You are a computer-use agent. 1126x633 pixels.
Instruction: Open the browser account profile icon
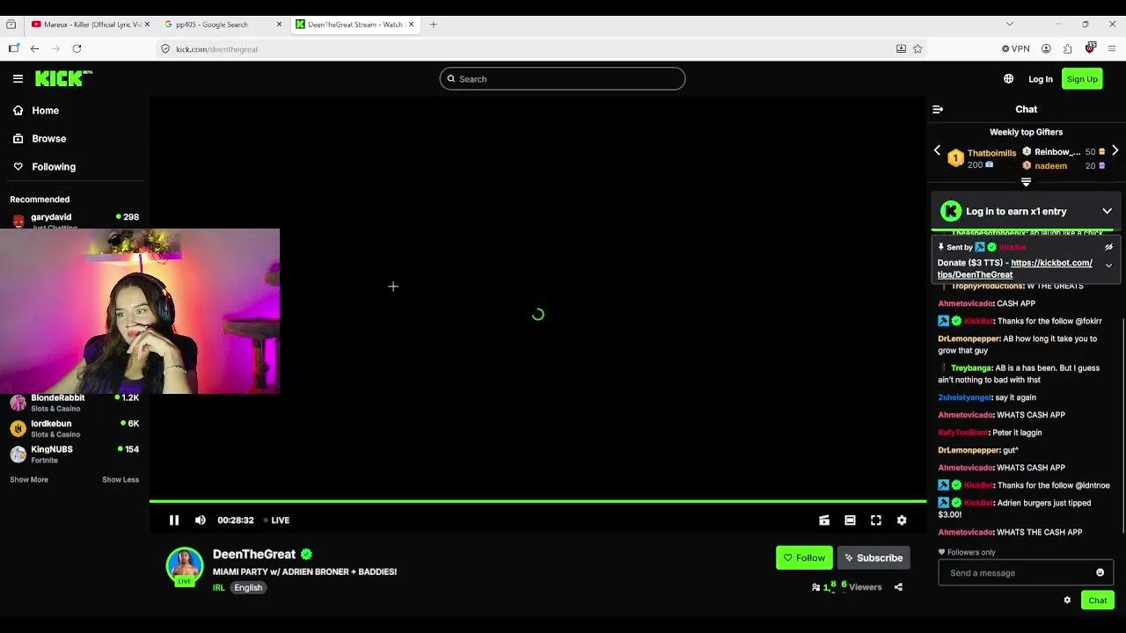click(1046, 49)
